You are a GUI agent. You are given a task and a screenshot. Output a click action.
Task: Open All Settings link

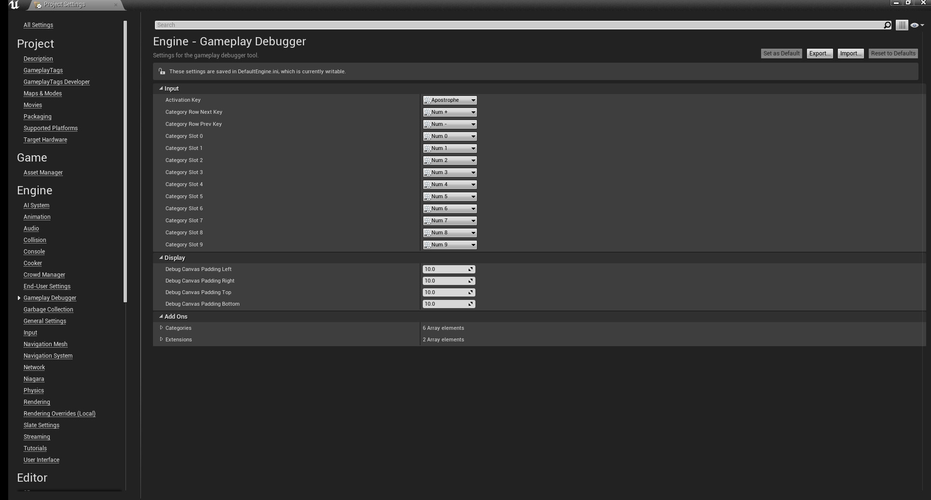[38, 25]
